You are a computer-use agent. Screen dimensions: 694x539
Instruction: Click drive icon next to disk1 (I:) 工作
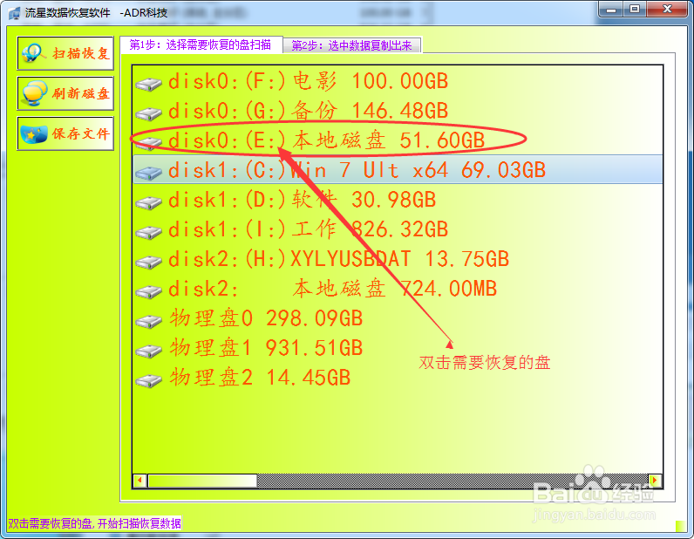click(x=149, y=233)
